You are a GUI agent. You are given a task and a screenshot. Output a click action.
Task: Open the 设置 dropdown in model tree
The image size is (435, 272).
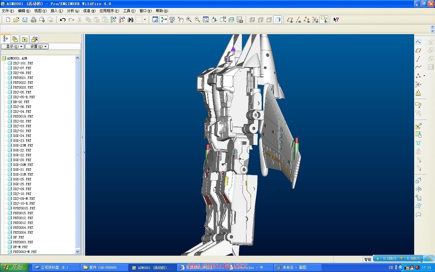(x=37, y=47)
